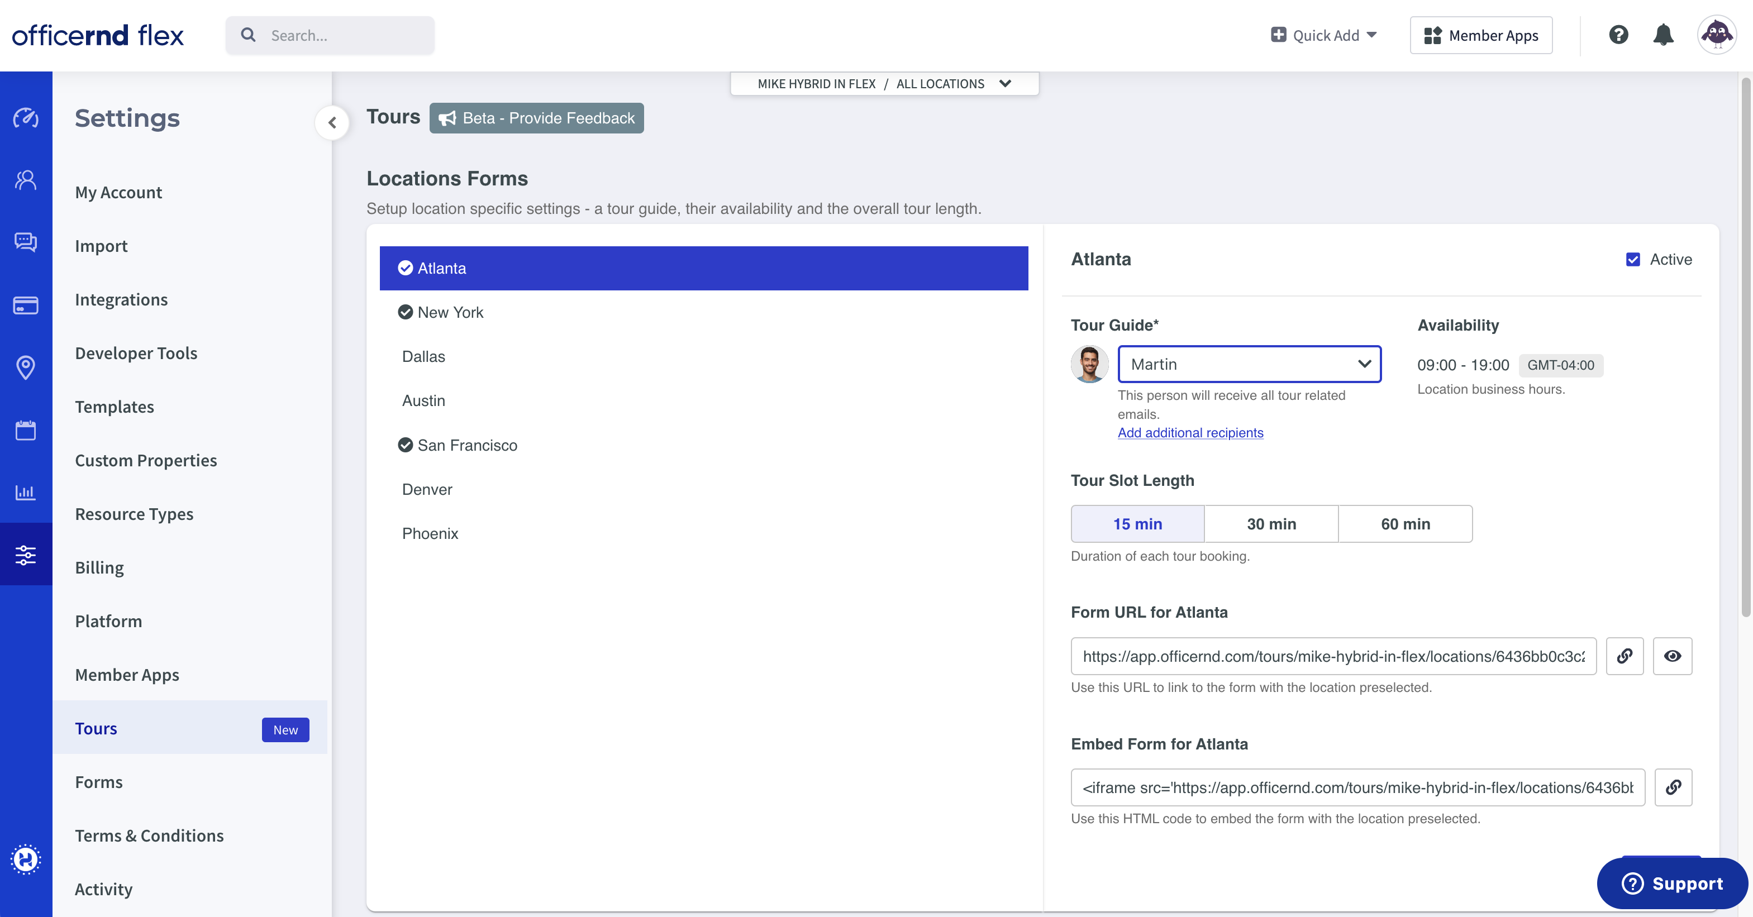Click Martin's tour guide avatar photo
Screen dimensions: 1753x917
pos(1089,364)
